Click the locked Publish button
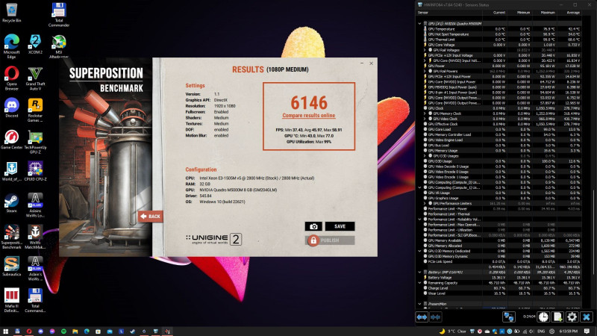The image size is (597, 336). tap(330, 240)
